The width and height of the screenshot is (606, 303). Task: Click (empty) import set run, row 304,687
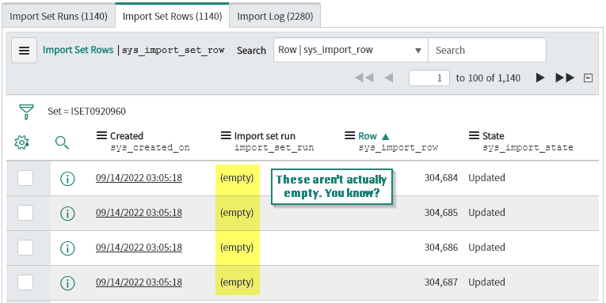pos(237,282)
